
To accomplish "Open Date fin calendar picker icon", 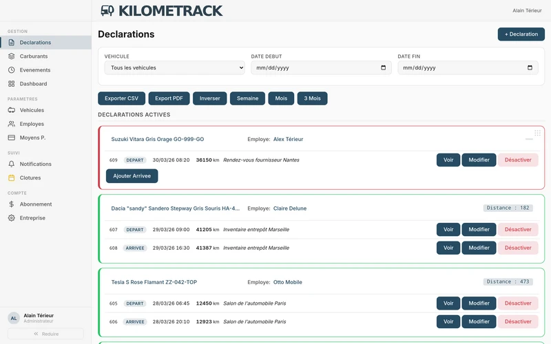I will pyautogui.click(x=530, y=67).
